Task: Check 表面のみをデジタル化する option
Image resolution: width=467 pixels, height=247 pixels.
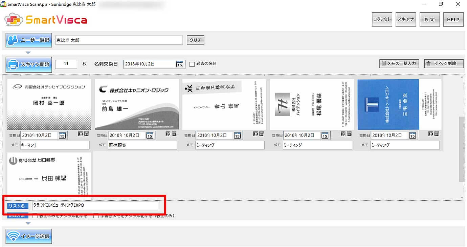Action: 35,216
